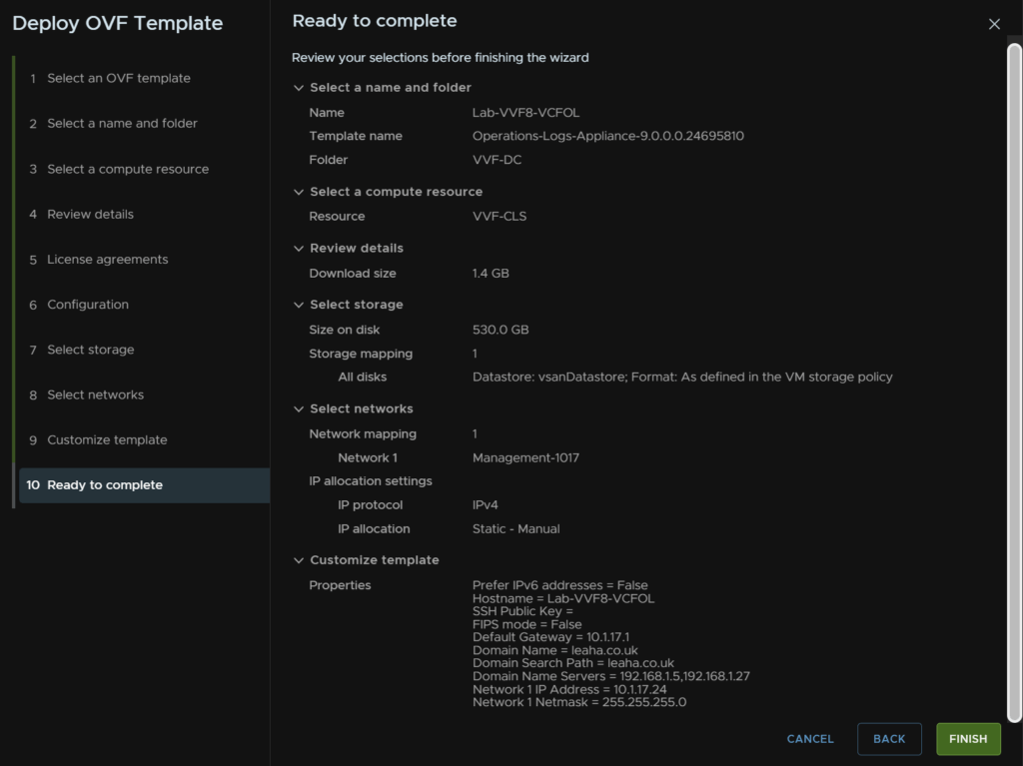
Task: Click the resource value VVF-CLS
Action: pos(500,217)
